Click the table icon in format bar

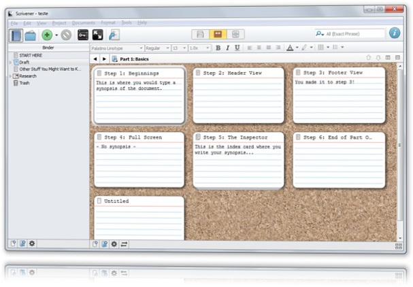point(320,48)
